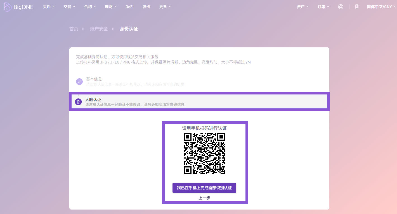Open the mobile app download icon
The width and height of the screenshot is (397, 214).
coord(357,7)
